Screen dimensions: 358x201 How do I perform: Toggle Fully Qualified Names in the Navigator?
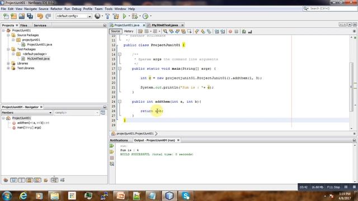click(x=46, y=180)
